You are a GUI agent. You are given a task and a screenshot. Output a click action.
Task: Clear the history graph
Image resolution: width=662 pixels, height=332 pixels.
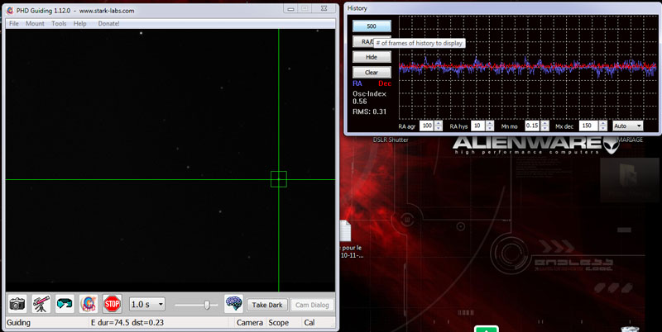[372, 72]
